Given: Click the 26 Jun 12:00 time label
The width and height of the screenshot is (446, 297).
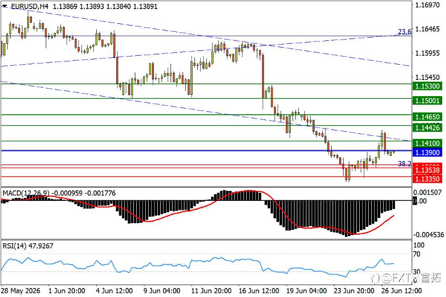Looking at the screenshot, I should click(401, 291).
